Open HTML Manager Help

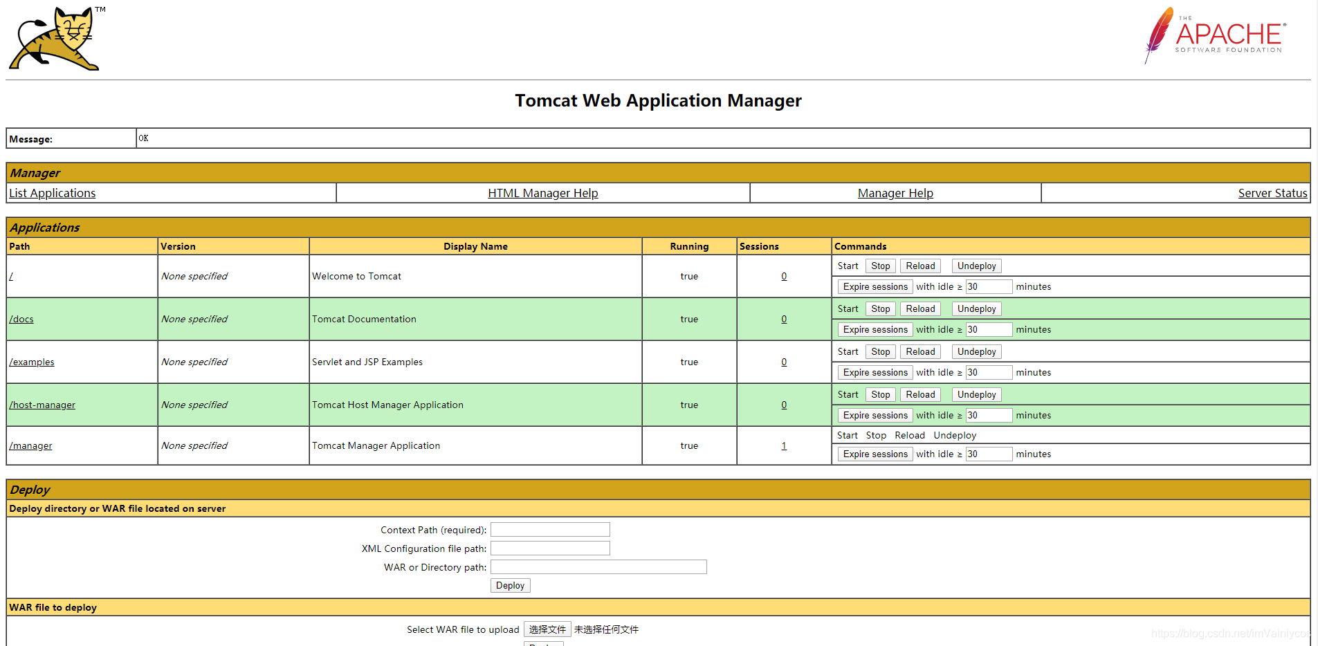point(543,193)
